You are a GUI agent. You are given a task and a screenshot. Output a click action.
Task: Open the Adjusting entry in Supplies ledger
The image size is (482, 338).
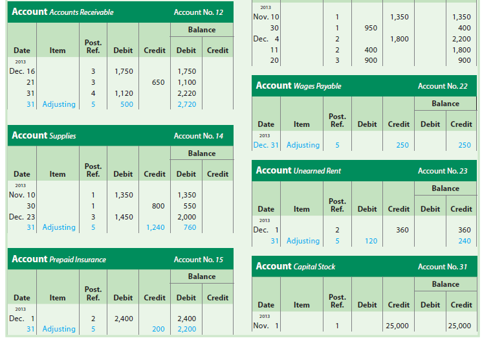[x=59, y=227]
